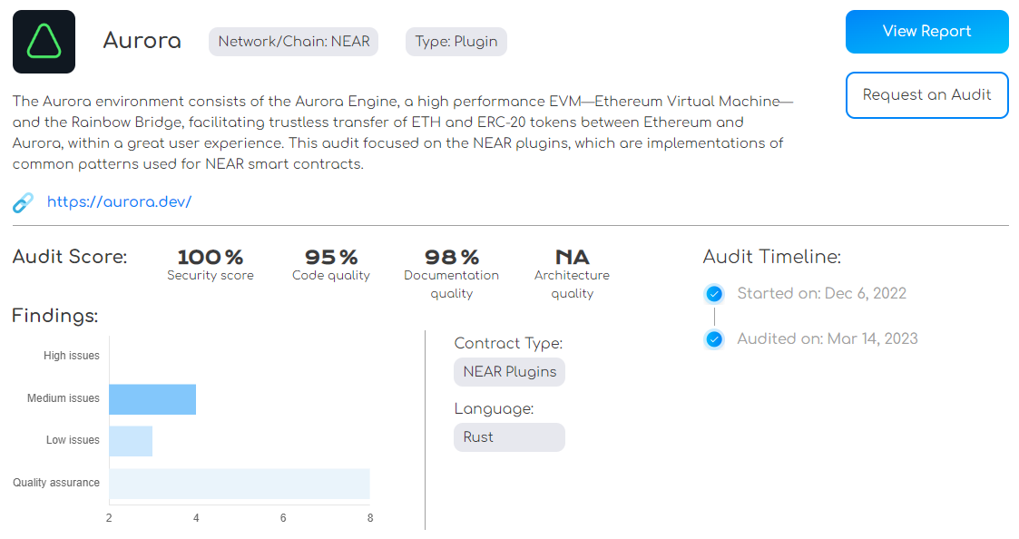Click the checkmark icon next to Started on

pos(714,293)
